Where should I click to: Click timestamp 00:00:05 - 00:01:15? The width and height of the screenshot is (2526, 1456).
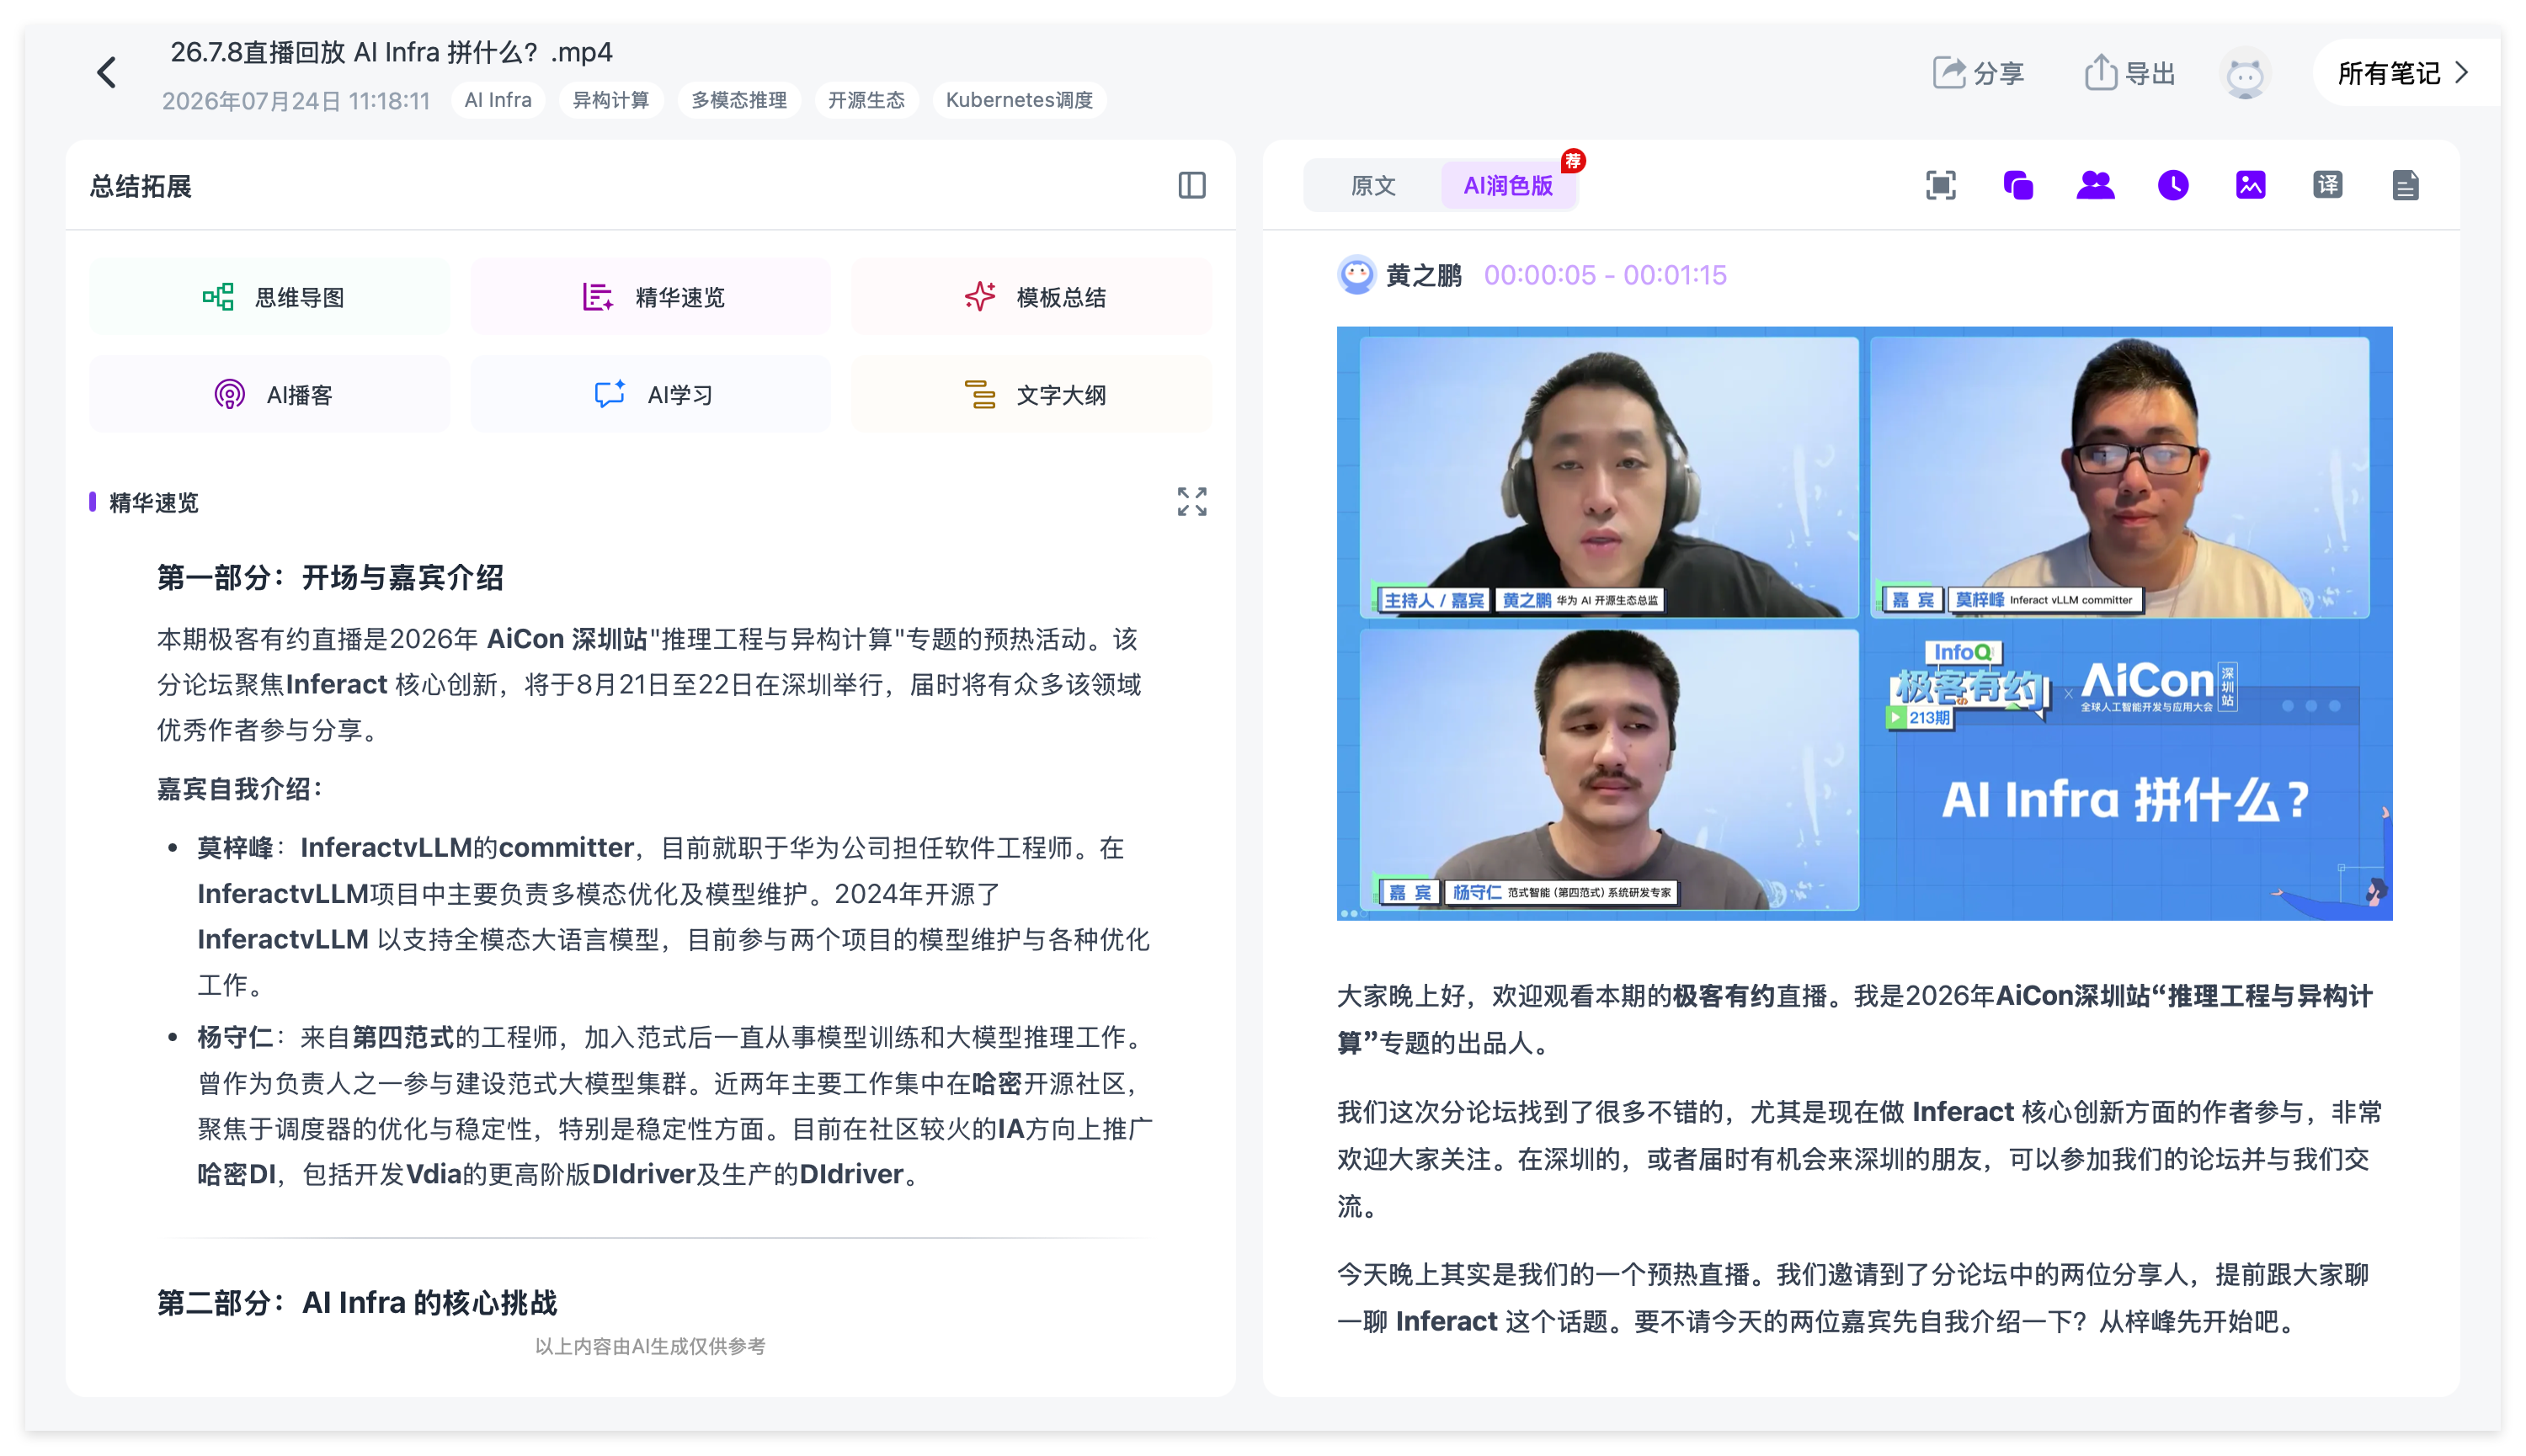pyautogui.click(x=1605, y=275)
